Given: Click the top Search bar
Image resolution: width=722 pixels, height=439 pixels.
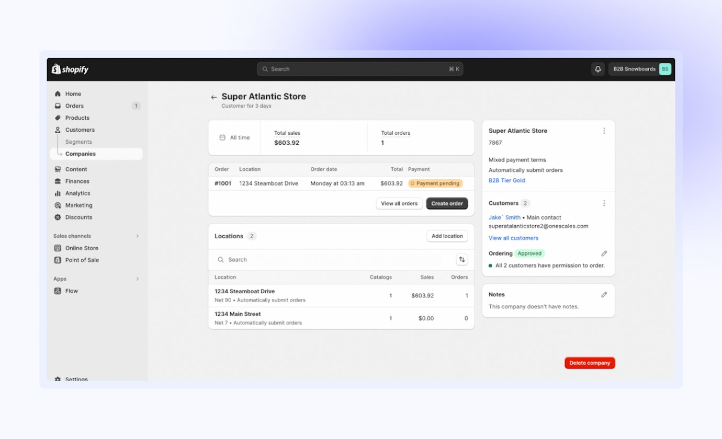Looking at the screenshot, I should click(x=360, y=69).
